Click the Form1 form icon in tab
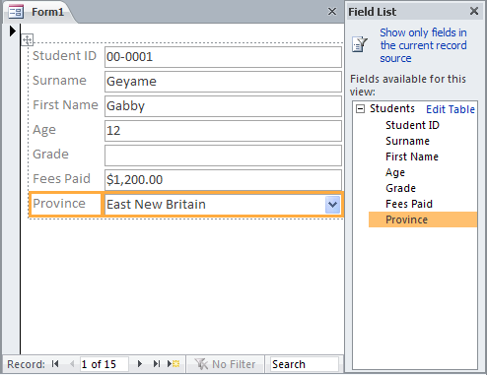The width and height of the screenshot is (487, 375). tap(16, 12)
